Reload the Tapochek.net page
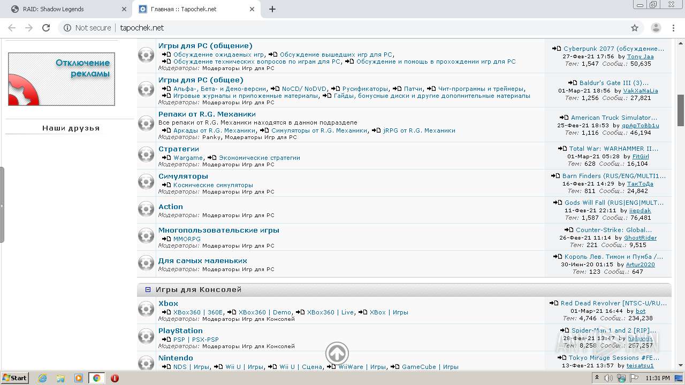 point(46,28)
